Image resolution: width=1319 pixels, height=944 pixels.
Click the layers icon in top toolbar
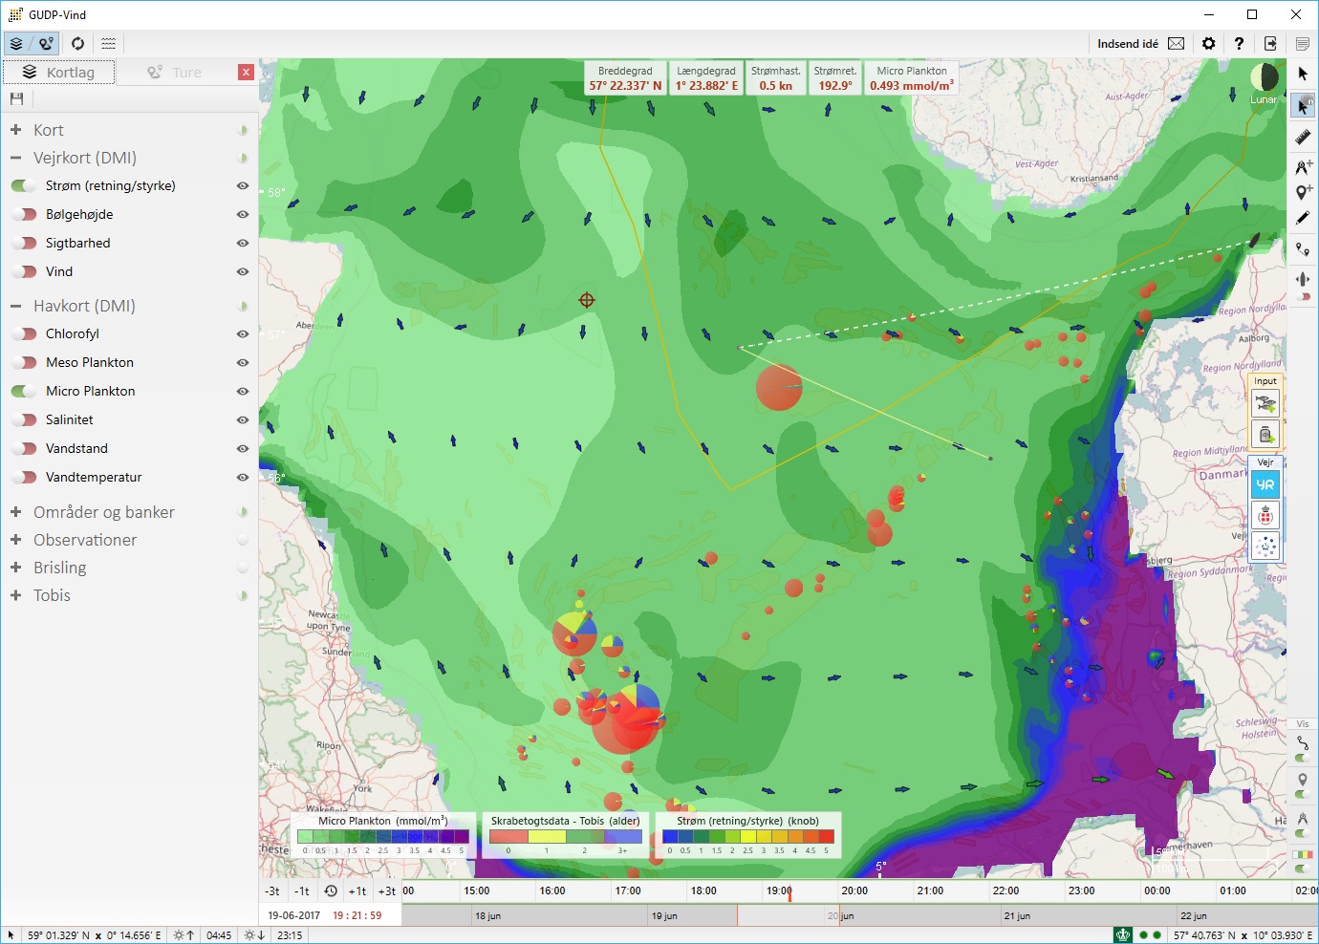pos(16,44)
